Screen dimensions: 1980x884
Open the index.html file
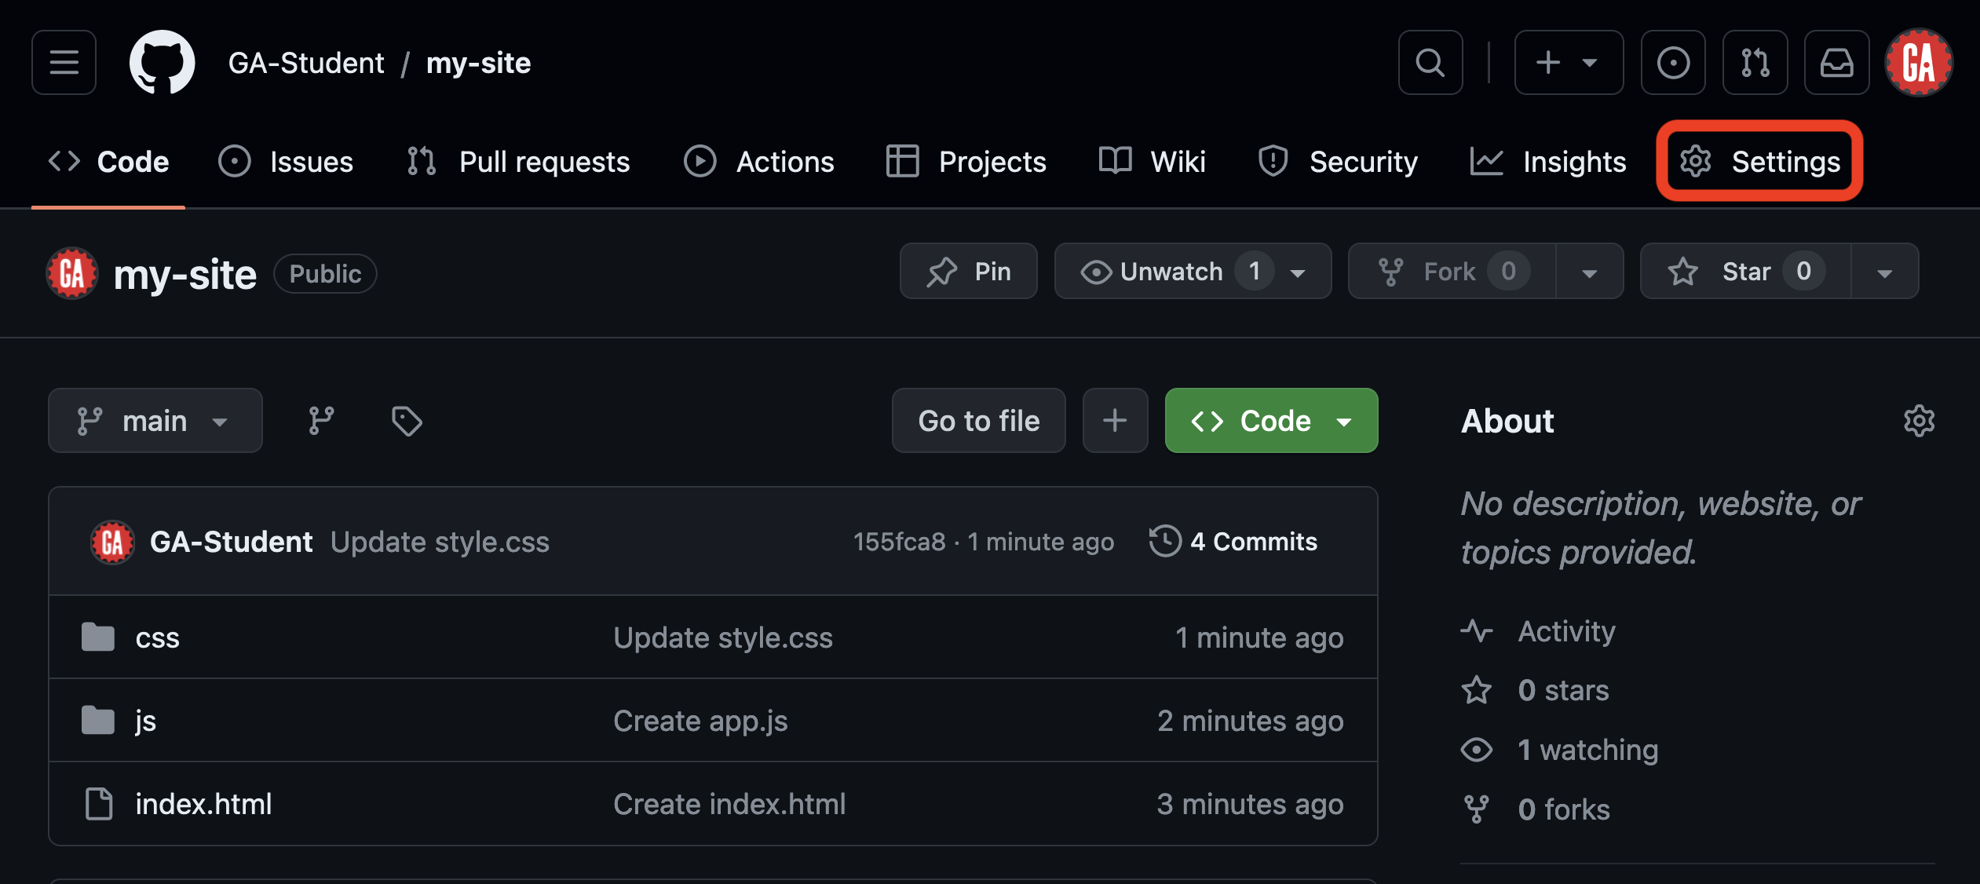click(x=203, y=802)
